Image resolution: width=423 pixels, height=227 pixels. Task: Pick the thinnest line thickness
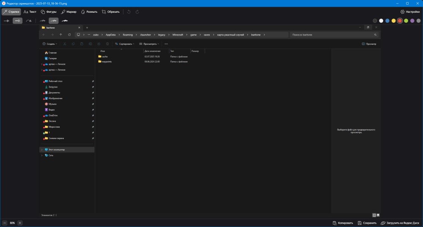tap(43, 21)
